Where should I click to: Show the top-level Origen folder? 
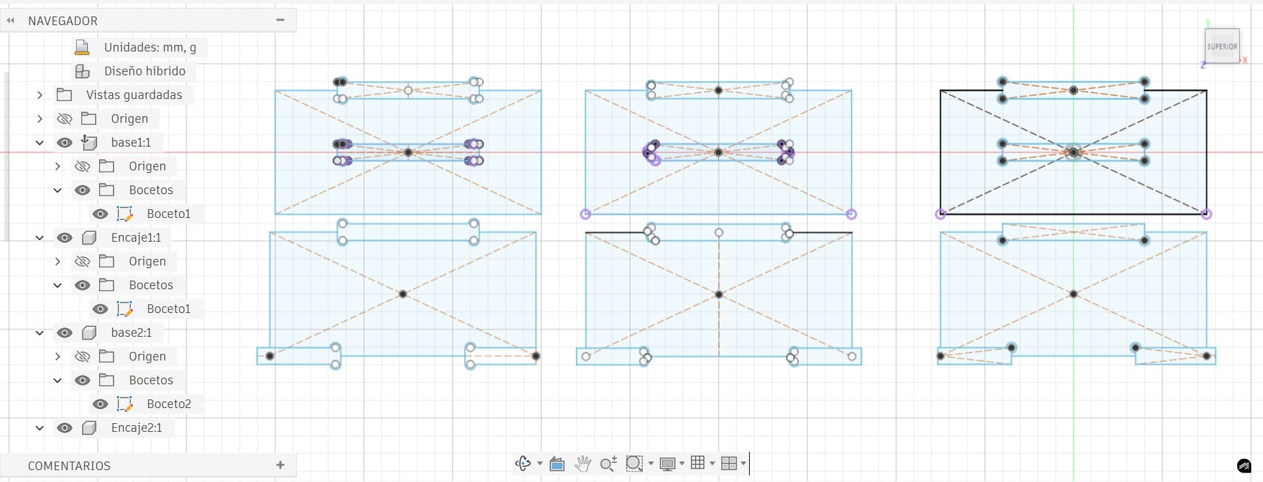pos(64,119)
